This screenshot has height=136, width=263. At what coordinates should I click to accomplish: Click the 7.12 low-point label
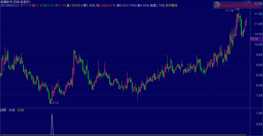(x=56, y=103)
